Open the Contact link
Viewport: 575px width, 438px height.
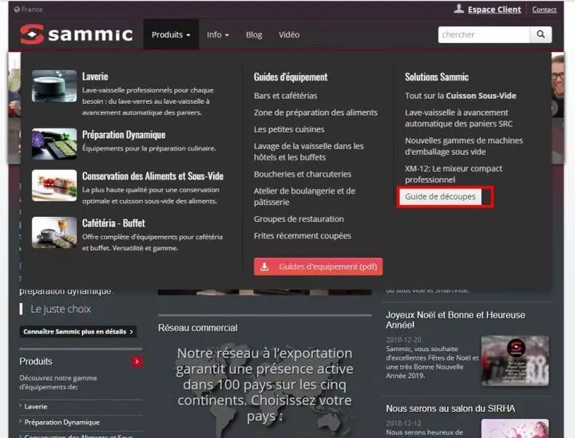click(x=544, y=10)
